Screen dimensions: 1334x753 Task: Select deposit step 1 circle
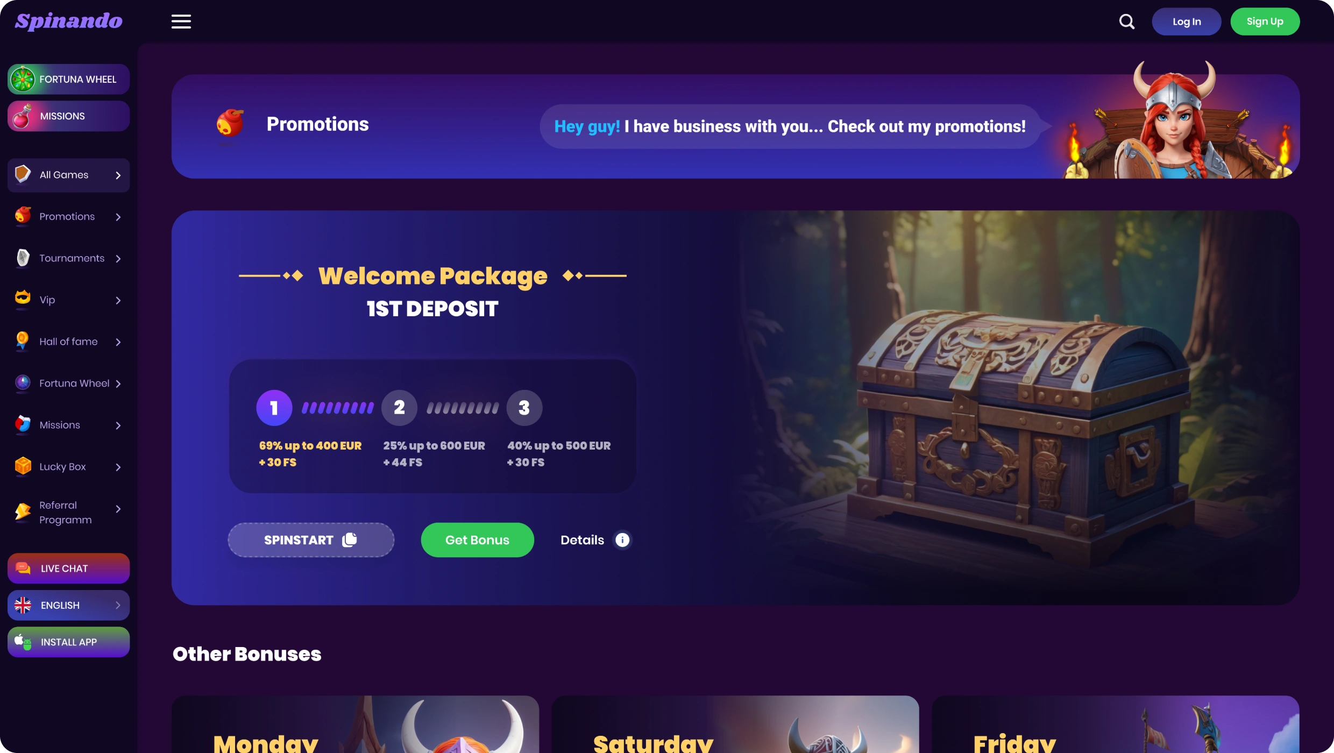coord(274,408)
